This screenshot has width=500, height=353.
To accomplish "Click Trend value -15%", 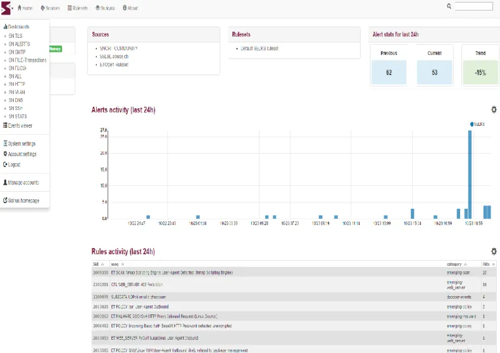I will (x=480, y=72).
